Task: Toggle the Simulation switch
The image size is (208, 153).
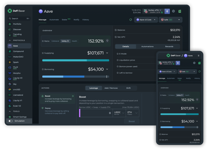Action: pos(11,121)
